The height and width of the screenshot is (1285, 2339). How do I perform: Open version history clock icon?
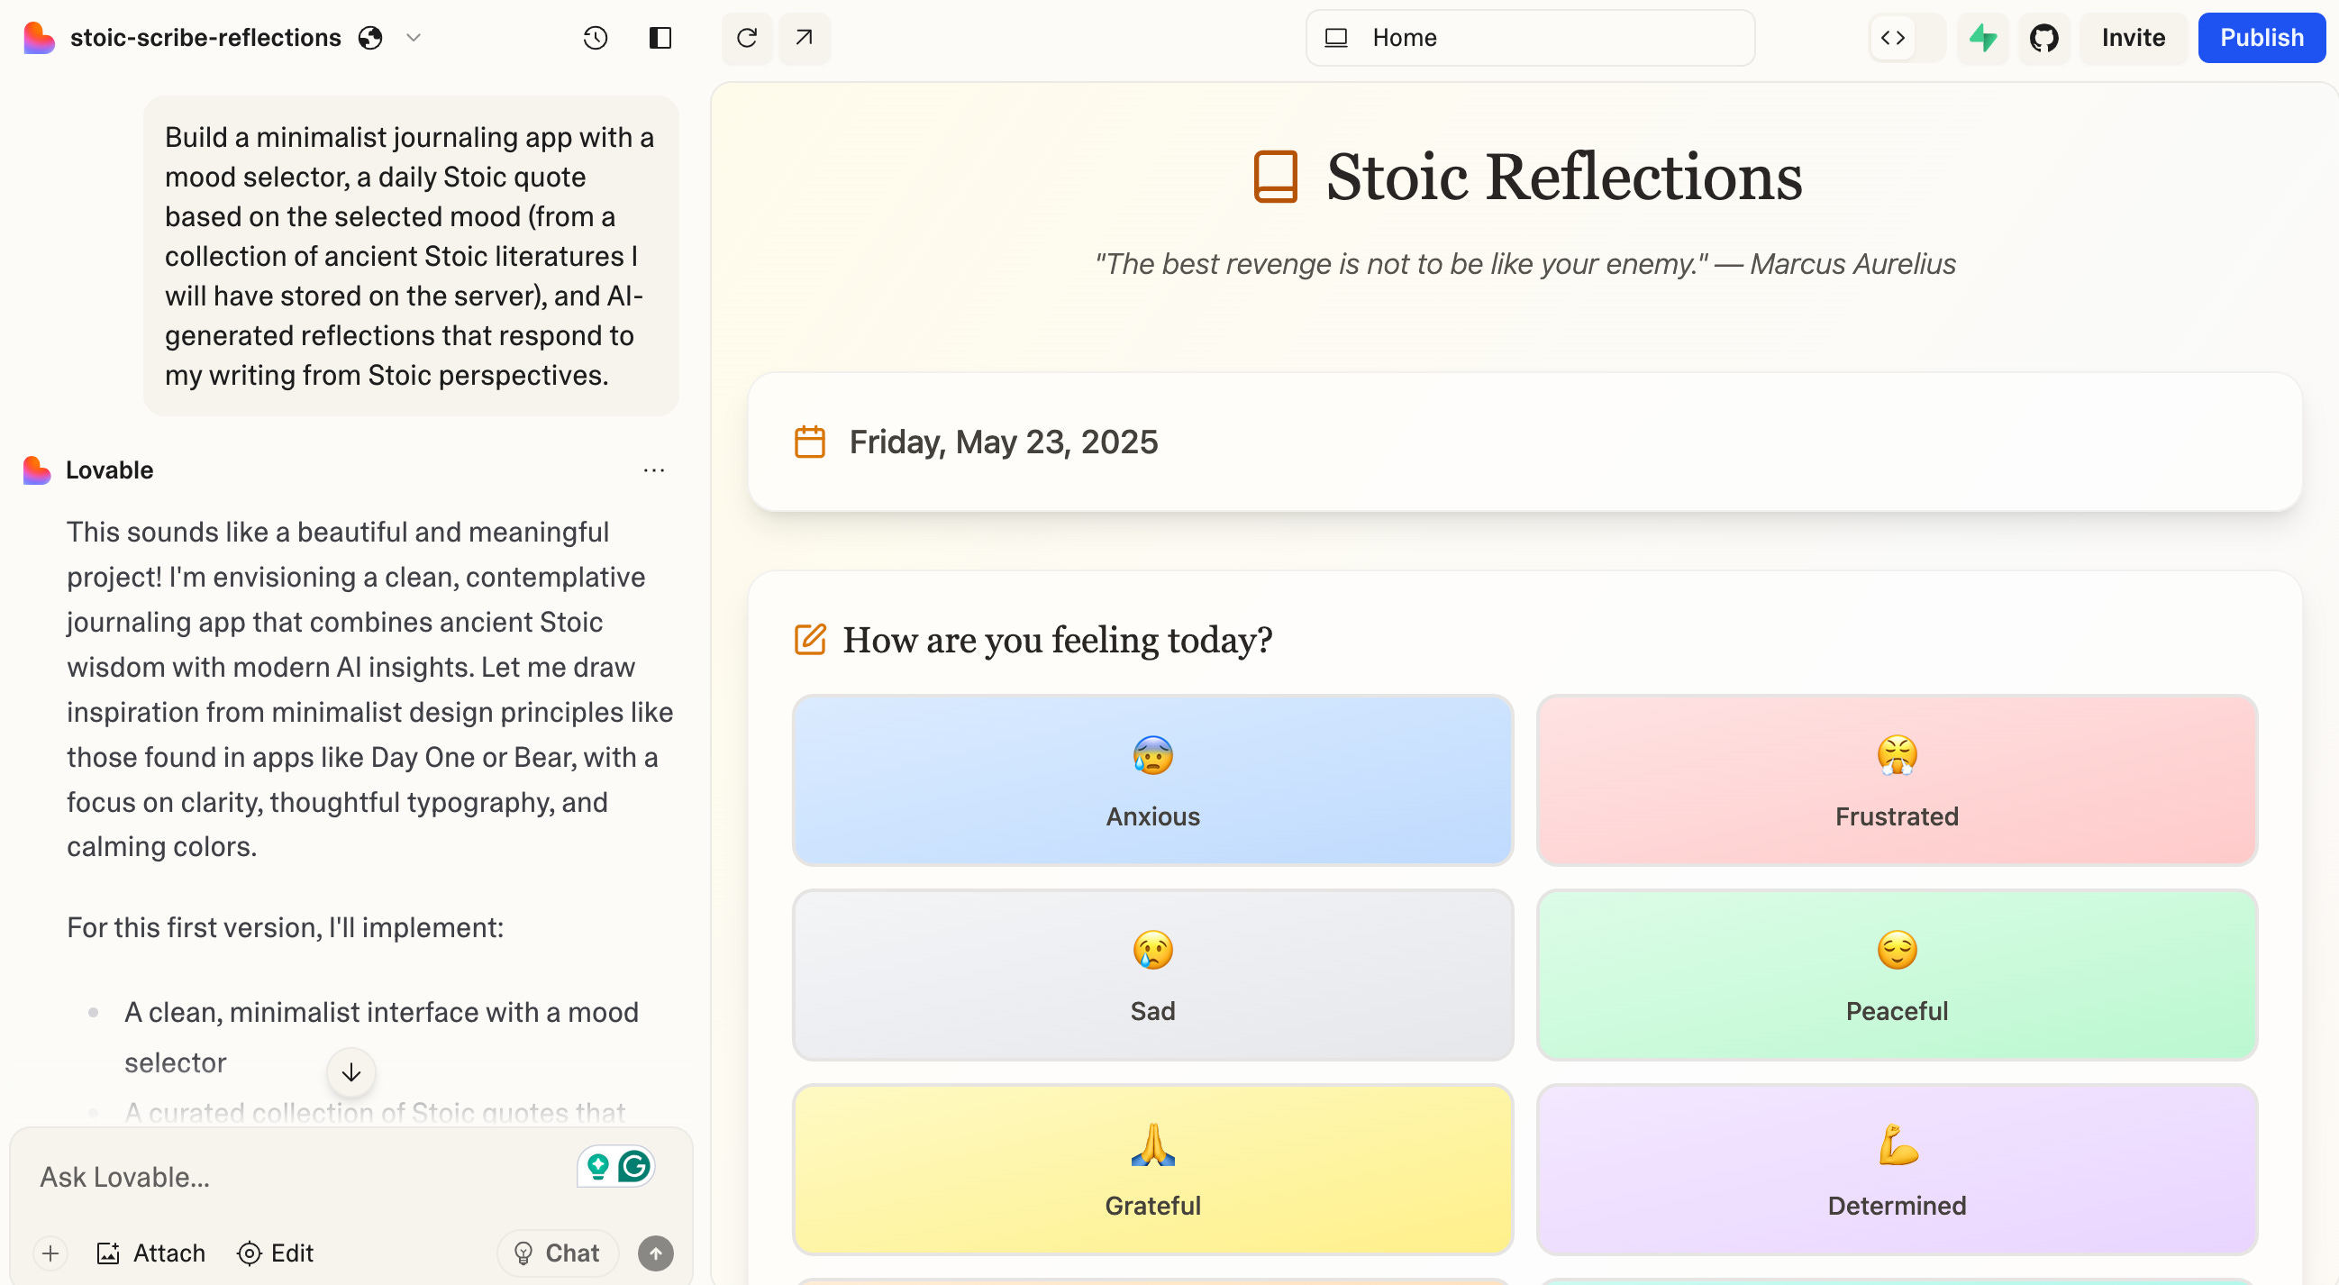[595, 37]
